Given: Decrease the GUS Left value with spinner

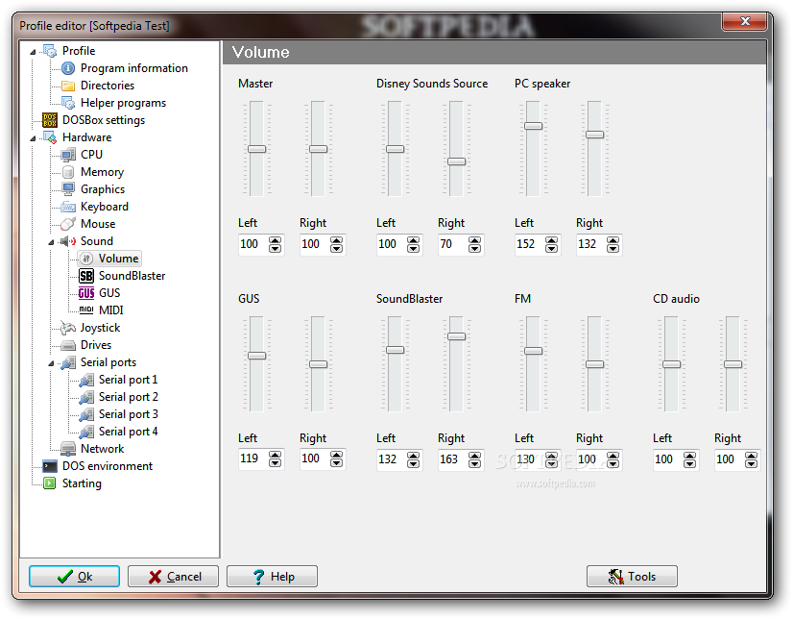Looking at the screenshot, I should pos(276,463).
